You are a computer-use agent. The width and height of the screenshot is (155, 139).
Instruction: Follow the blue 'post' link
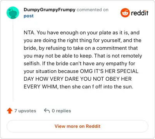[29, 16]
